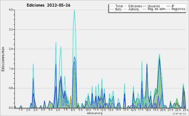Click the '3 h' x-axis tick label

(35, 110)
